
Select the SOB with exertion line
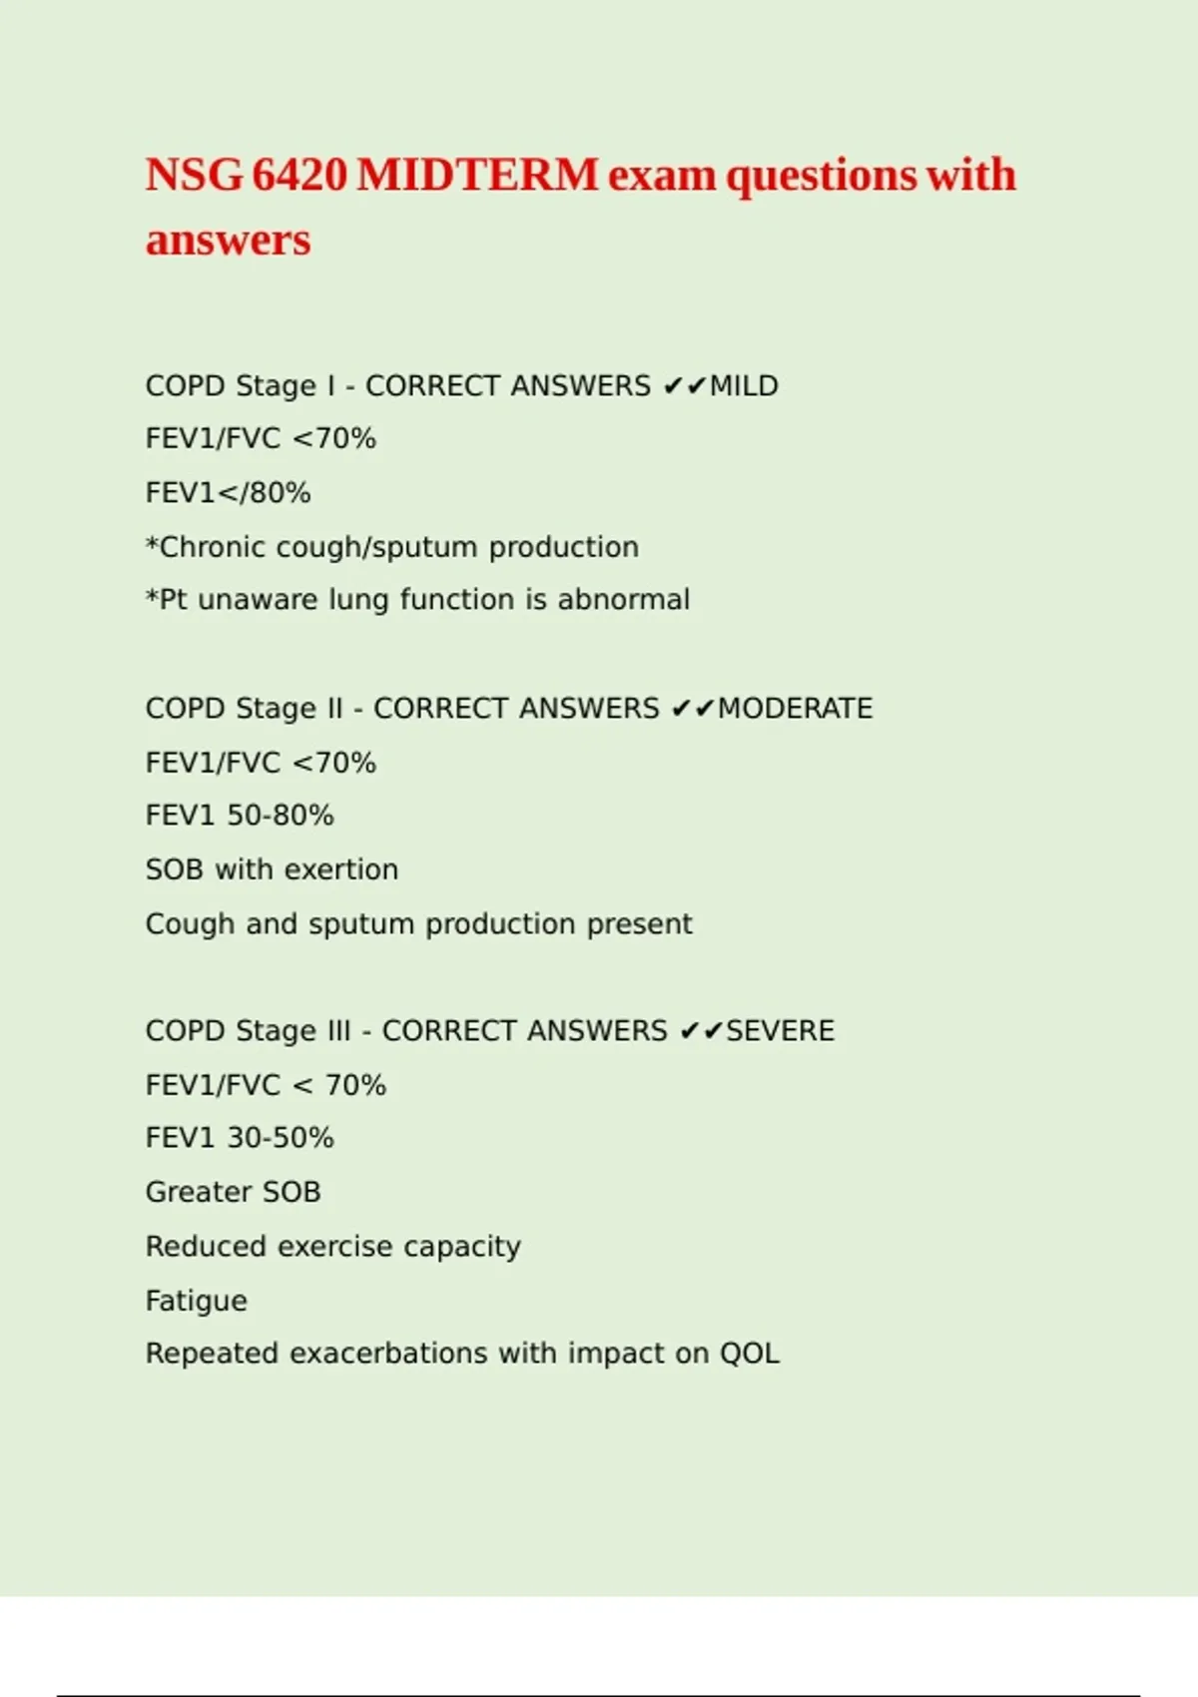pyautogui.click(x=272, y=869)
